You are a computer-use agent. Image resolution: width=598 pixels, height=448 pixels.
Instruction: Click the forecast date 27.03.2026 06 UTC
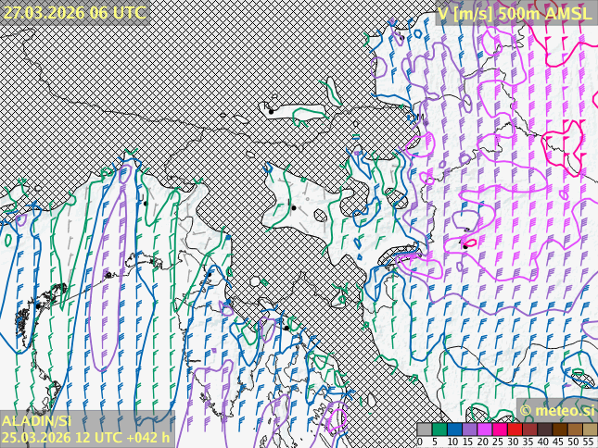pos(74,12)
